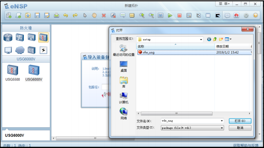Select the hand pan tool in toolbar
The image size is (264, 148).
click(x=94, y=15)
